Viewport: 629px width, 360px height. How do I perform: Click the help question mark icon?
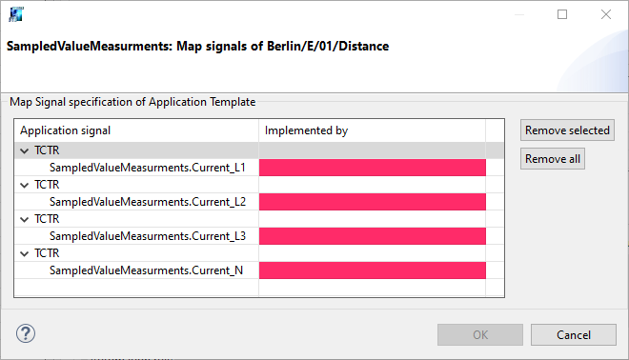coord(26,333)
